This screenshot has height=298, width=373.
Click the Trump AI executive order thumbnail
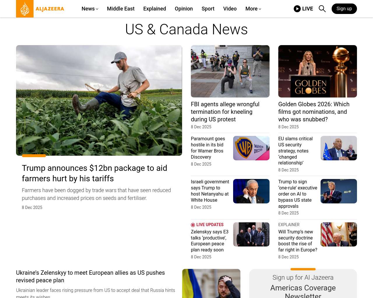(x=339, y=191)
